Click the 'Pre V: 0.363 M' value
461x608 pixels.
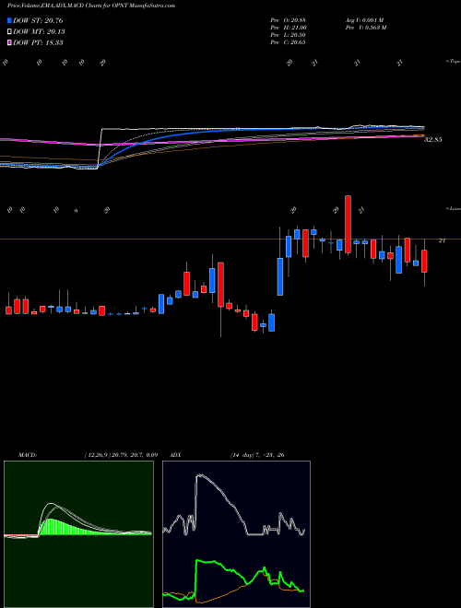(365, 28)
